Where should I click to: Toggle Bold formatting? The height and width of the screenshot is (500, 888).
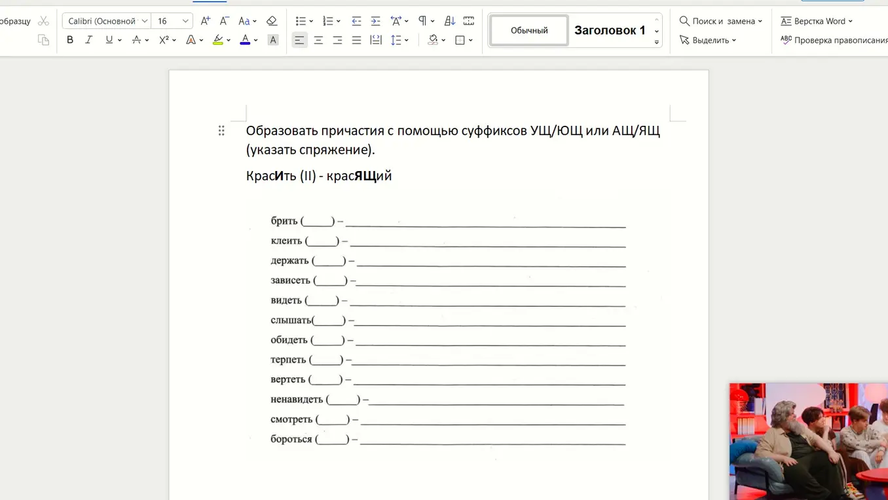(70, 40)
